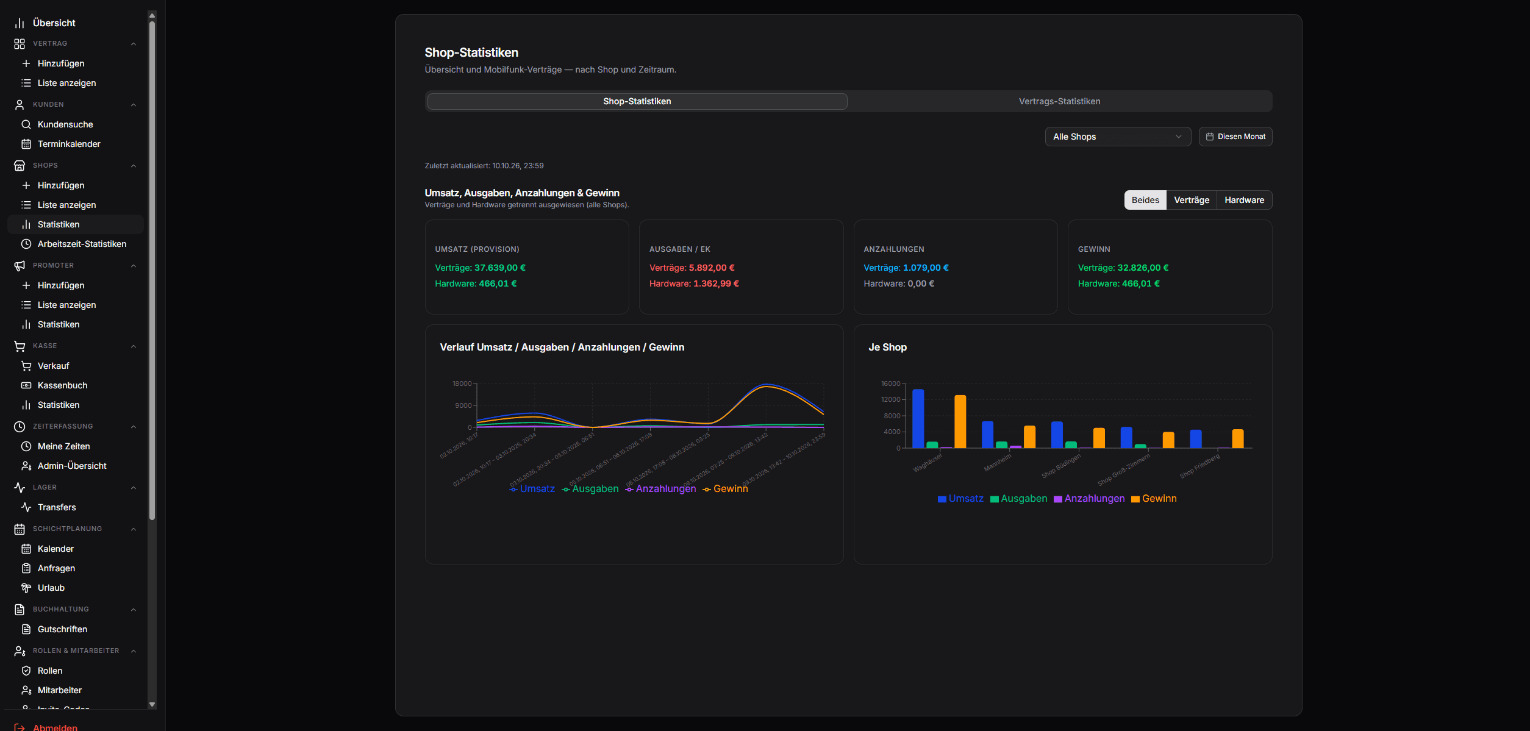Open Statistiken under Kasse in sidebar
This screenshot has width=1530, height=731.
[76, 405]
